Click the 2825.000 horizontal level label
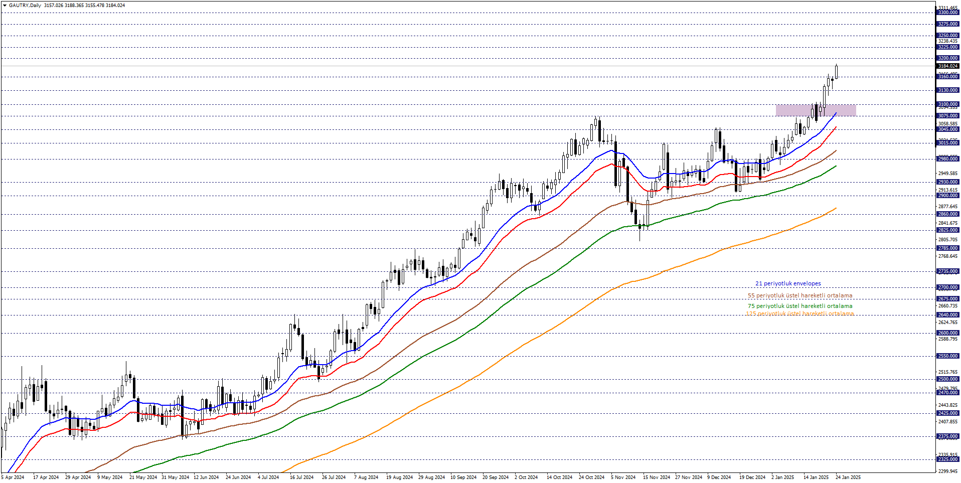 click(x=948, y=230)
